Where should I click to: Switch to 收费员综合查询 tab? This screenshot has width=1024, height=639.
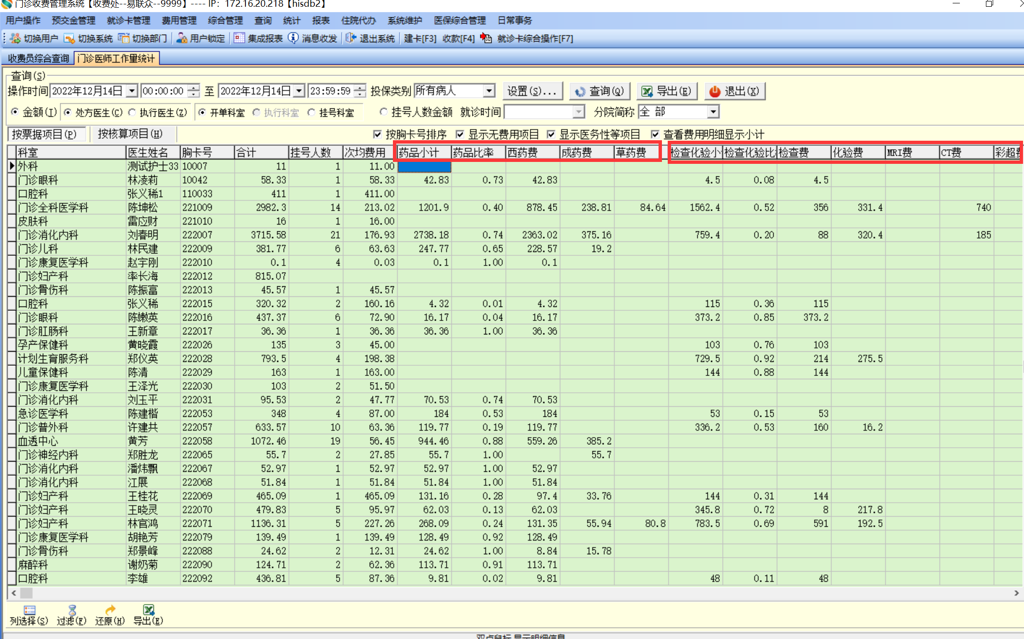(x=39, y=58)
